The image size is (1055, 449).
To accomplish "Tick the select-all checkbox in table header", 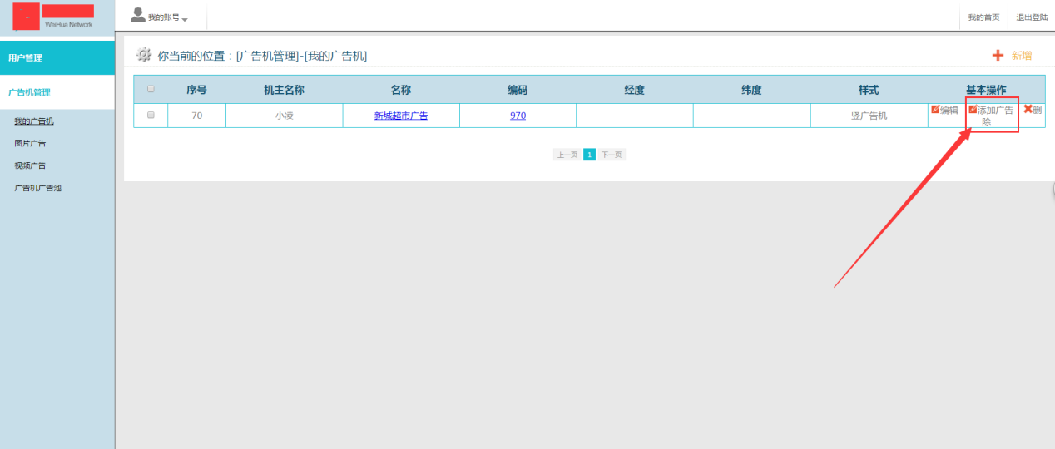I will click(x=151, y=89).
